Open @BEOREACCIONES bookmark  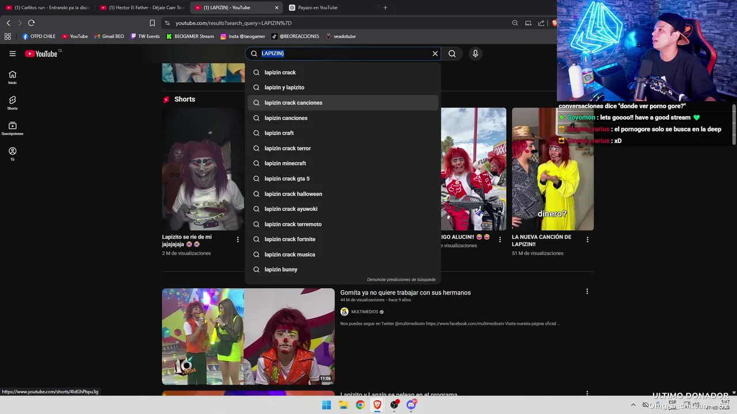pyautogui.click(x=295, y=36)
